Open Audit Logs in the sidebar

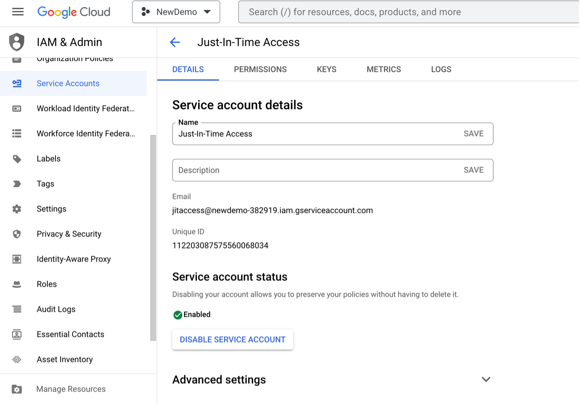click(56, 310)
